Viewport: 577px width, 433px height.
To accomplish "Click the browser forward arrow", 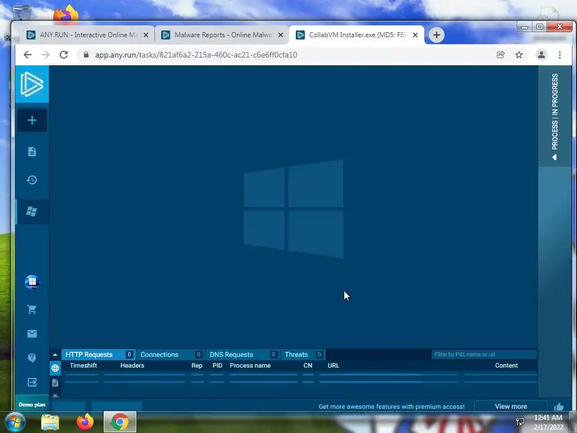I will 46,55.
